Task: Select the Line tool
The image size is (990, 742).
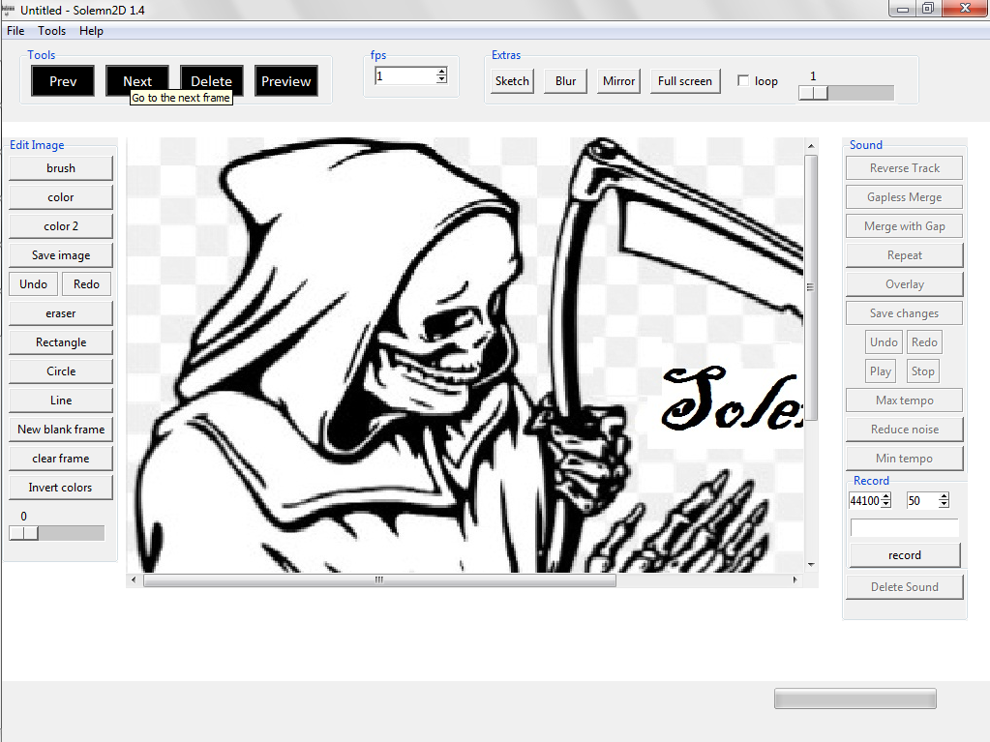Action: click(61, 401)
